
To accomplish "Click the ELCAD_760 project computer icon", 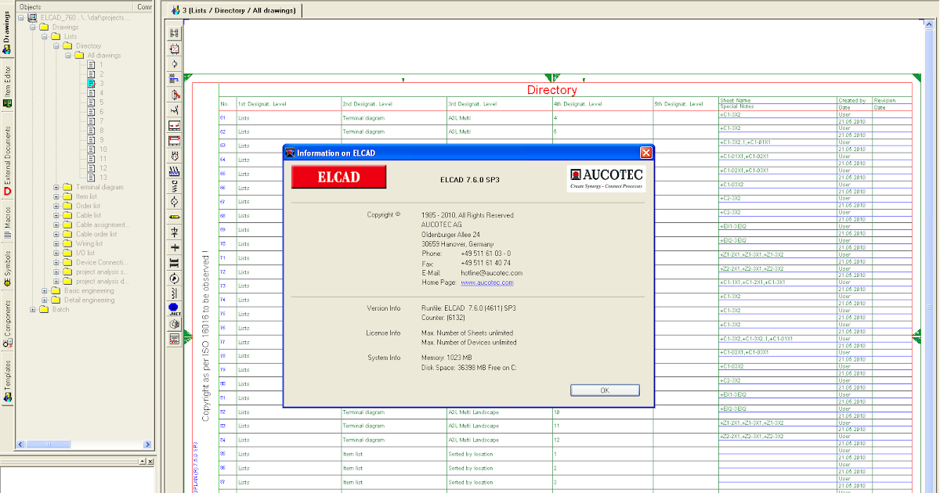I will (x=32, y=17).
